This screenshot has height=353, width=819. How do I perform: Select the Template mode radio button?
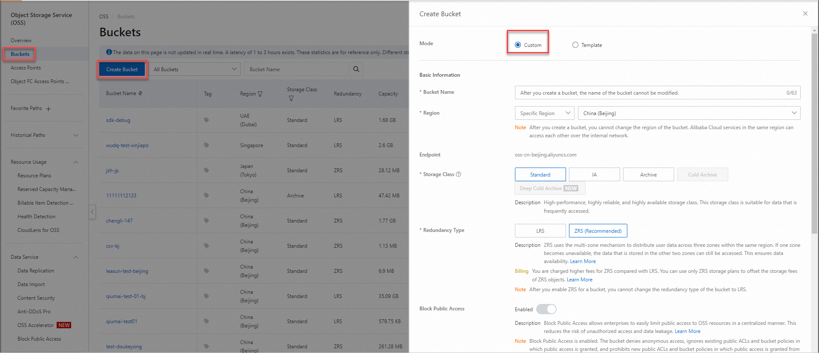click(x=575, y=45)
